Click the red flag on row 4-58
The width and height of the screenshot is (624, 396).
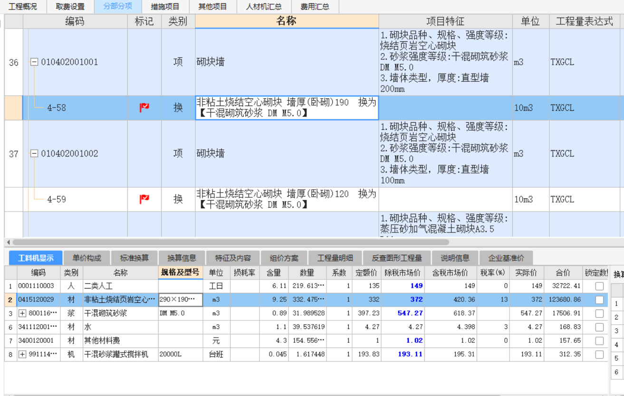click(x=144, y=108)
